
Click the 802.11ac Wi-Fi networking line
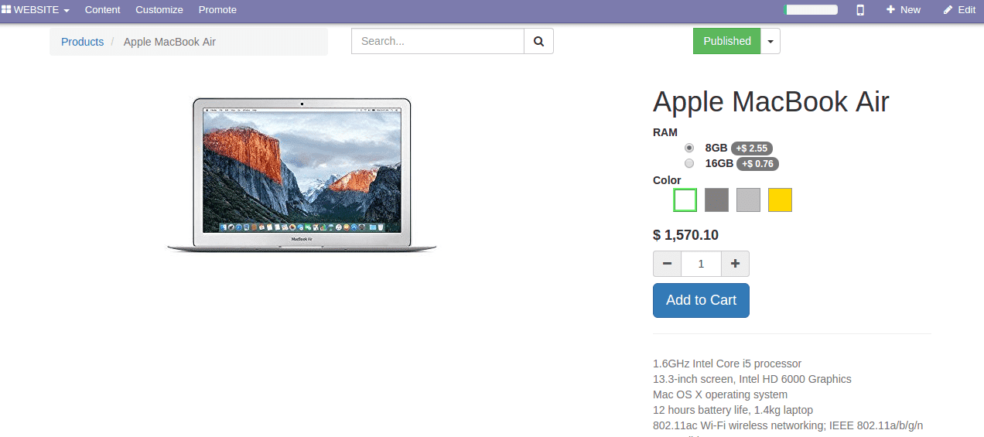(788, 425)
